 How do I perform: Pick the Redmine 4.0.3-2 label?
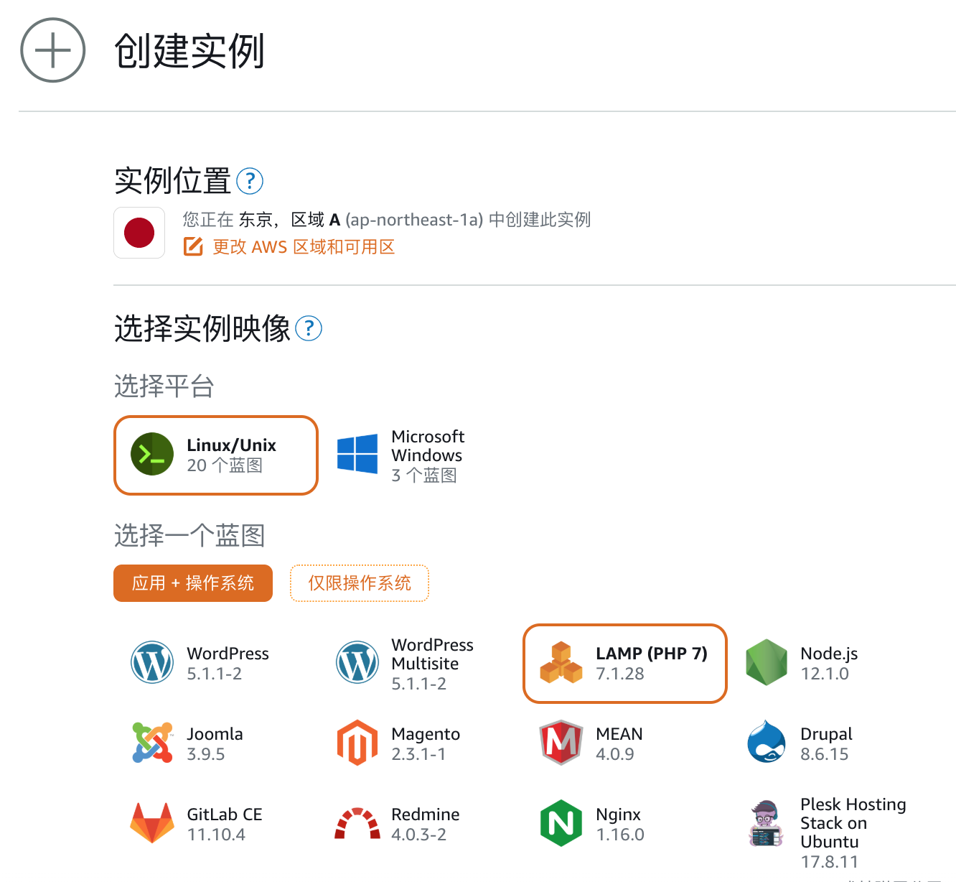point(426,825)
